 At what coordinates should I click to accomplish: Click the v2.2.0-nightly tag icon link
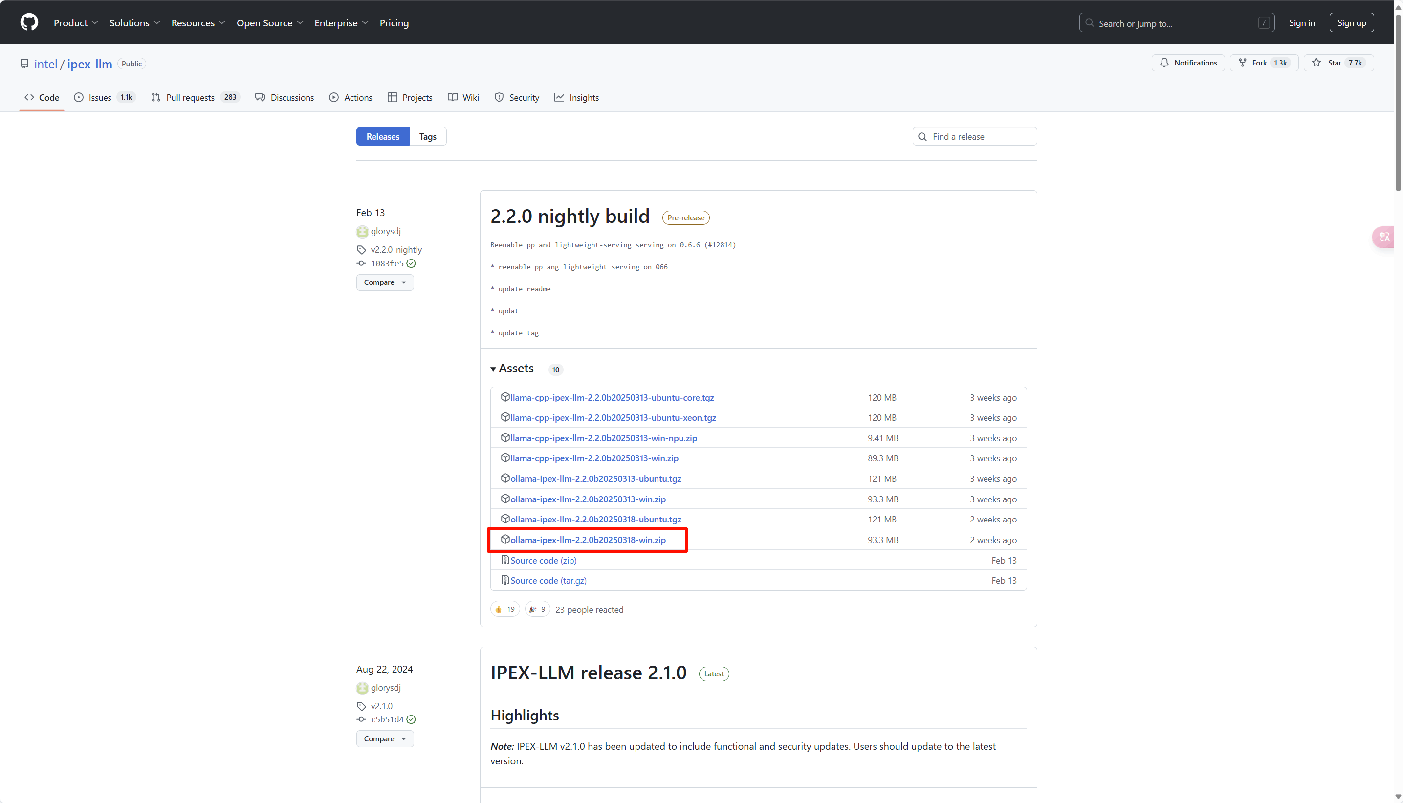tap(361, 249)
